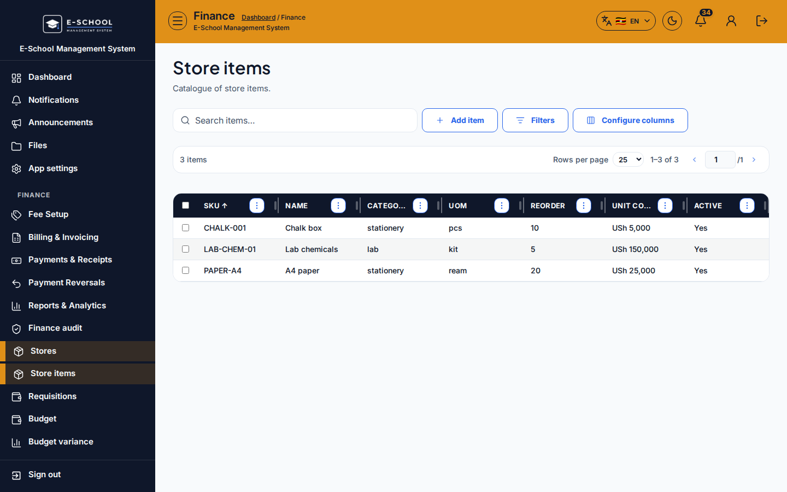Open the Filters button
Viewport: 787px width, 492px height.
(x=535, y=120)
